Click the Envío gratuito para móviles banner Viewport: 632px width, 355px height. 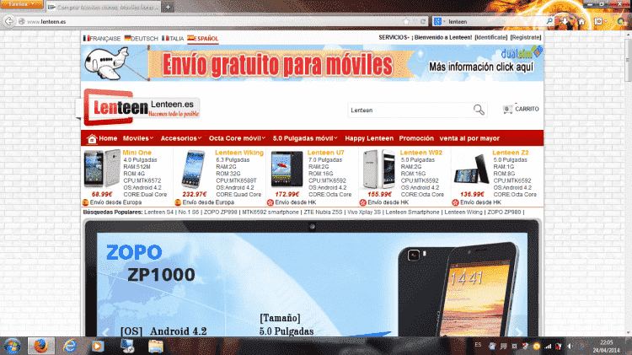tap(312, 63)
